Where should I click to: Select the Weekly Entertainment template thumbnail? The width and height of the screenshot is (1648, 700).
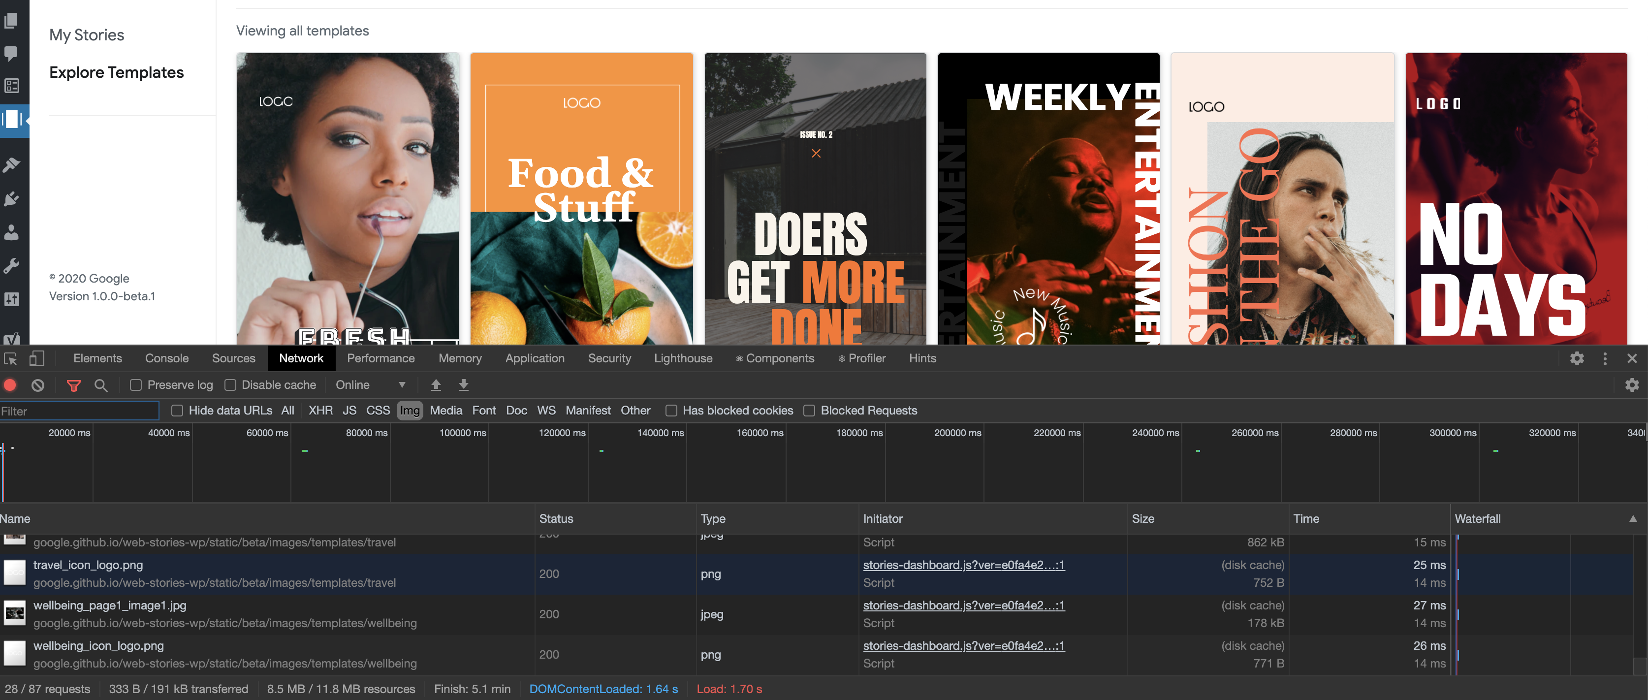[1048, 199]
